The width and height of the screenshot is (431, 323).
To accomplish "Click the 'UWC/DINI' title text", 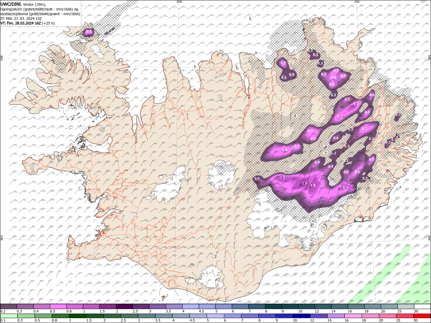I will click(x=11, y=4).
